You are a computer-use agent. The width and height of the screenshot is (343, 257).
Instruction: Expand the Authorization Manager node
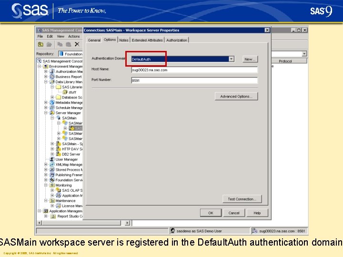click(46, 71)
